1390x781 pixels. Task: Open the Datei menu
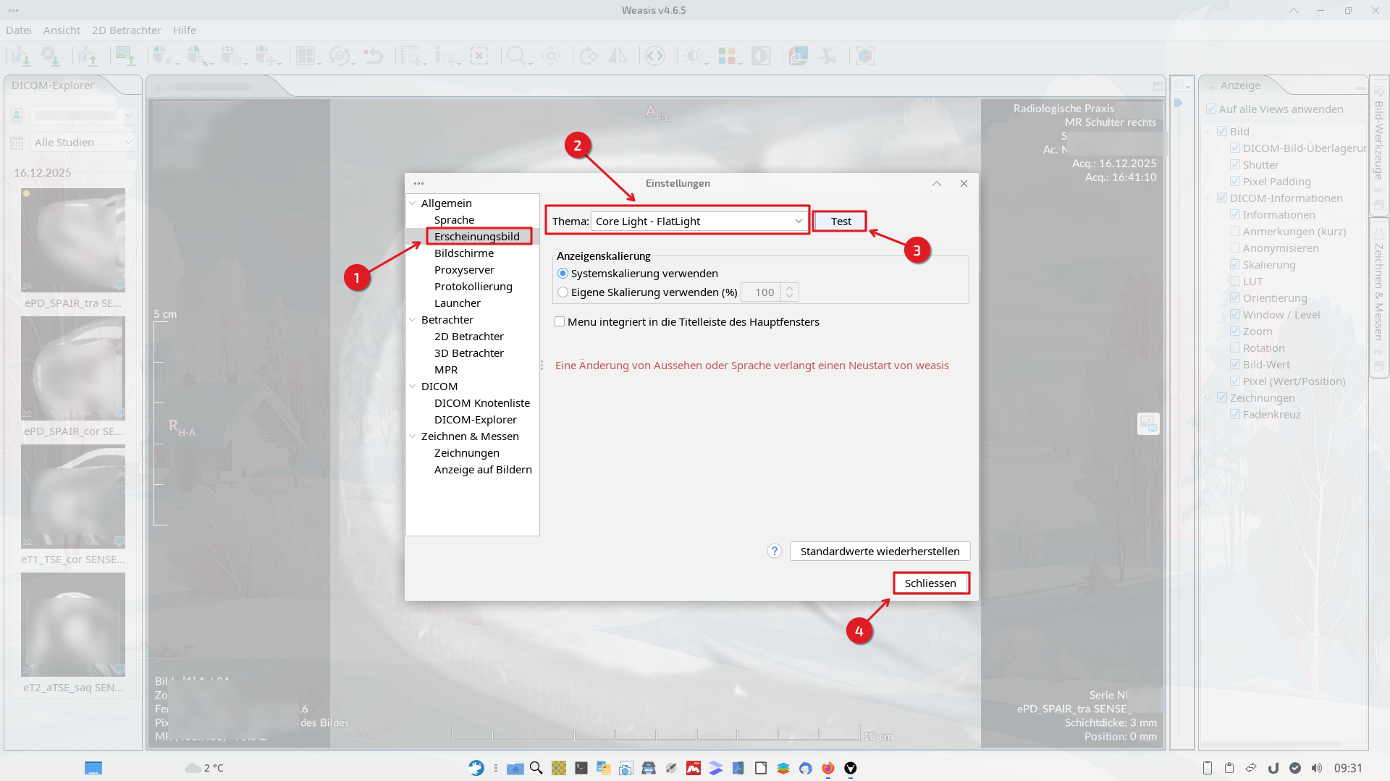coord(19,30)
